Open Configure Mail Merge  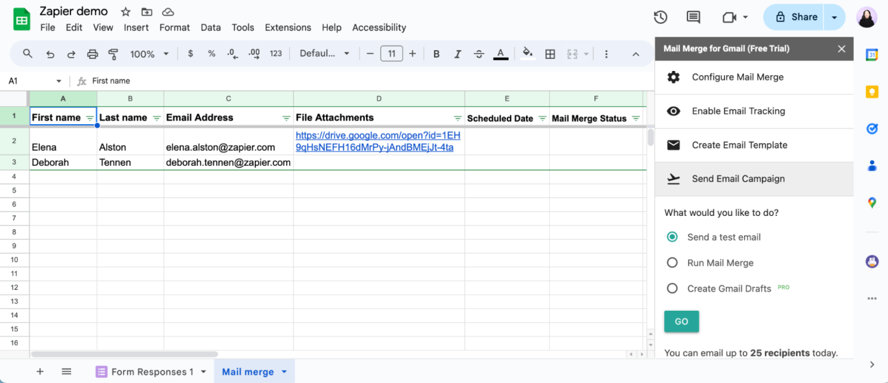[754, 77]
